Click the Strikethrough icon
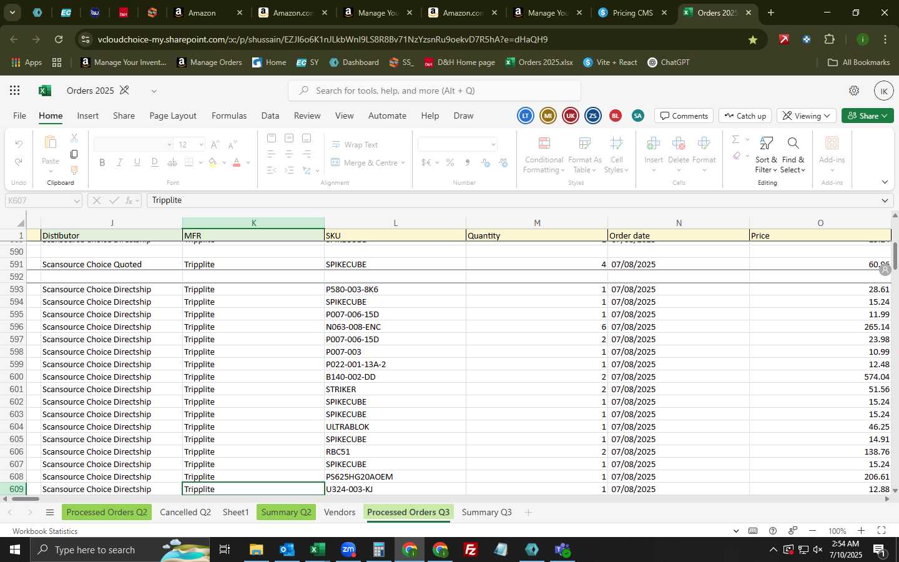The width and height of the screenshot is (899, 562). point(172,162)
